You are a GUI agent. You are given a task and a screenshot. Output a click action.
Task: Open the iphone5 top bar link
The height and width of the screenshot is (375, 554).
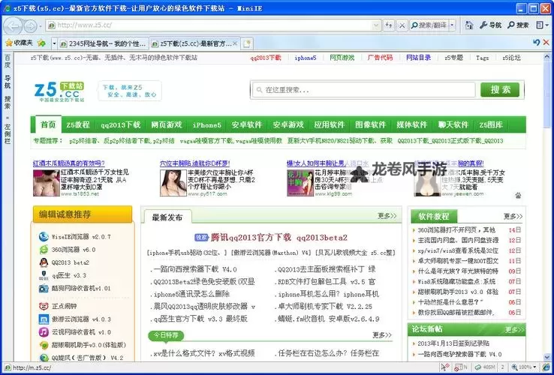click(306, 58)
